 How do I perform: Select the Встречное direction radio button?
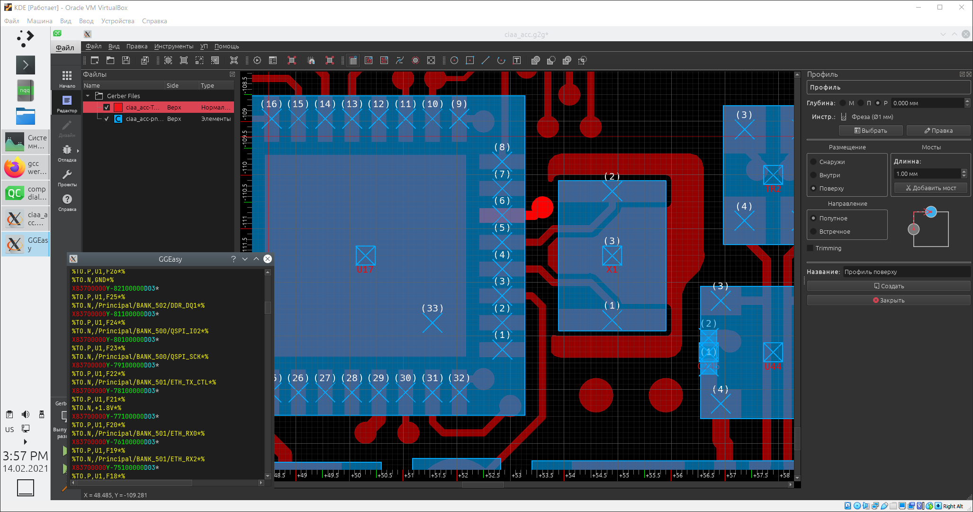pyautogui.click(x=813, y=231)
